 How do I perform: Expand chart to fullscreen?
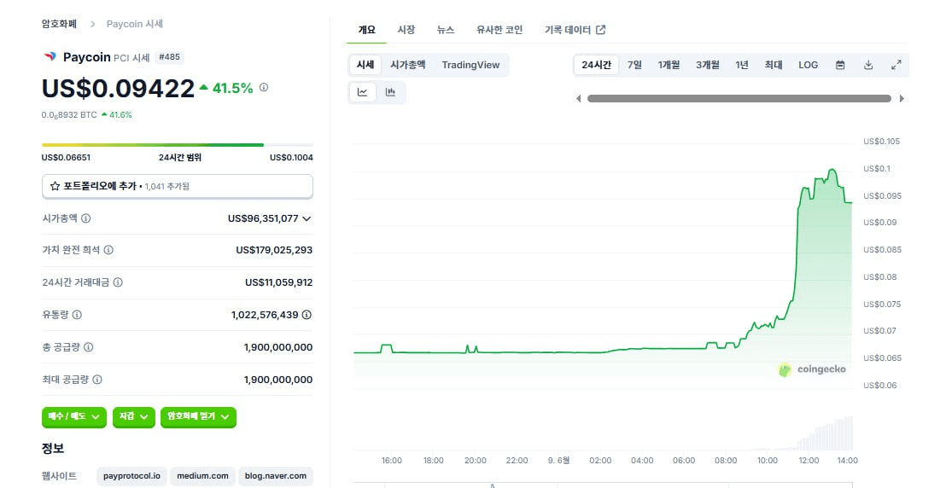click(x=897, y=65)
